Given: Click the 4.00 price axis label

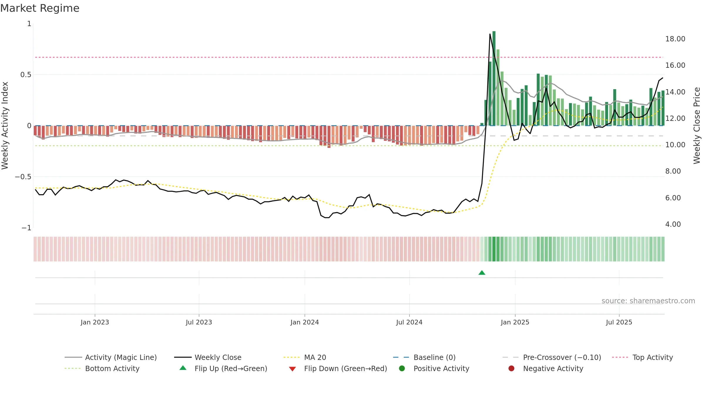Looking at the screenshot, I should (673, 224).
